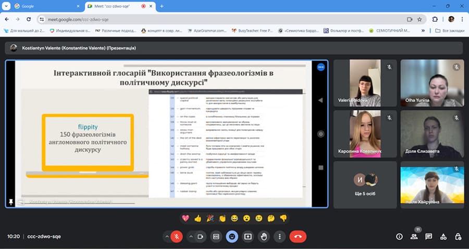Toggle the camera on or off

(x=200, y=236)
